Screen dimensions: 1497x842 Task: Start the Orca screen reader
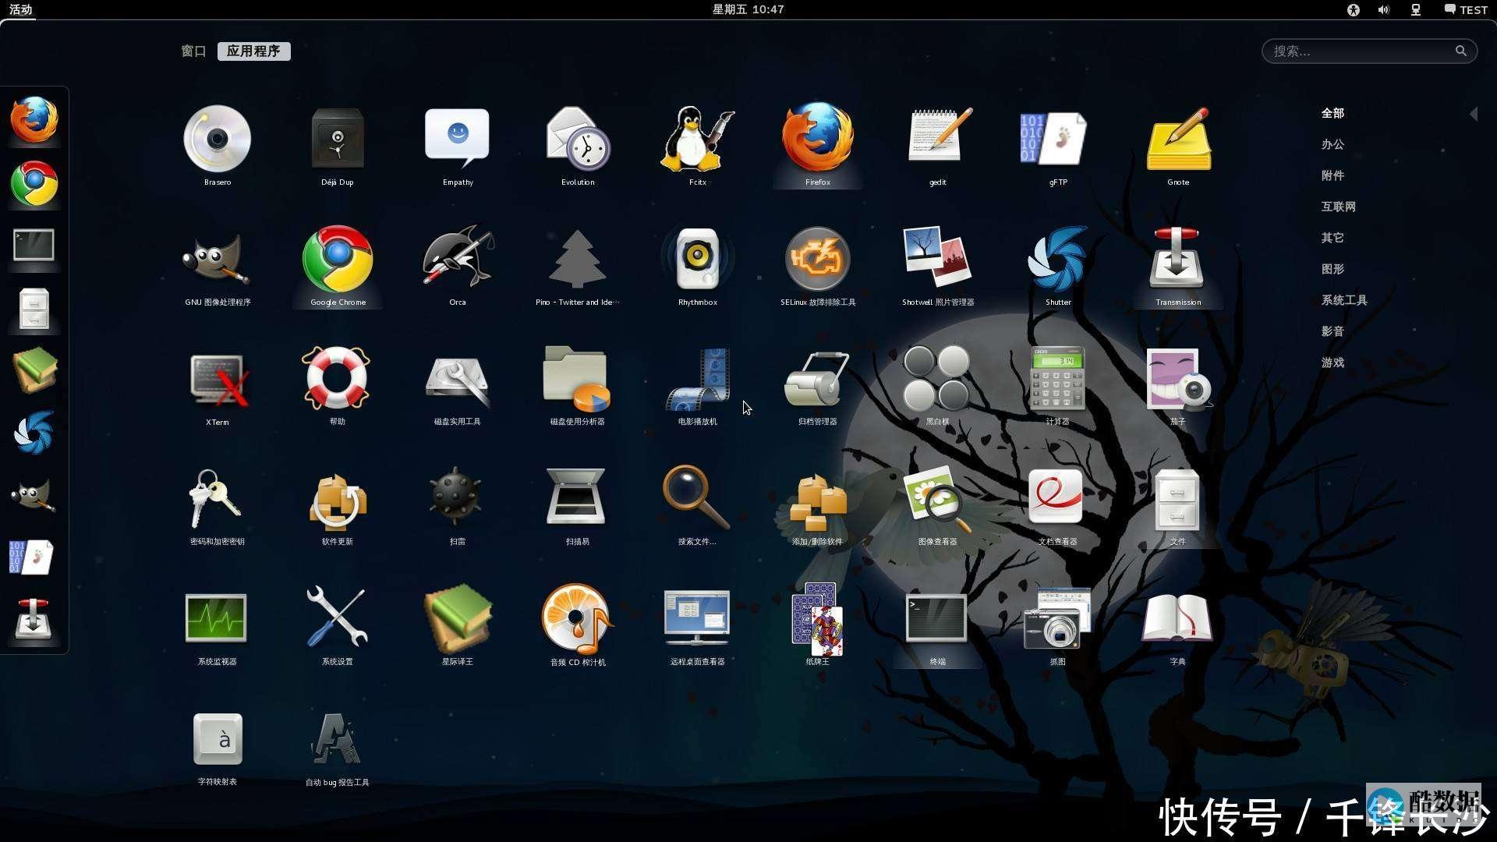tap(458, 266)
